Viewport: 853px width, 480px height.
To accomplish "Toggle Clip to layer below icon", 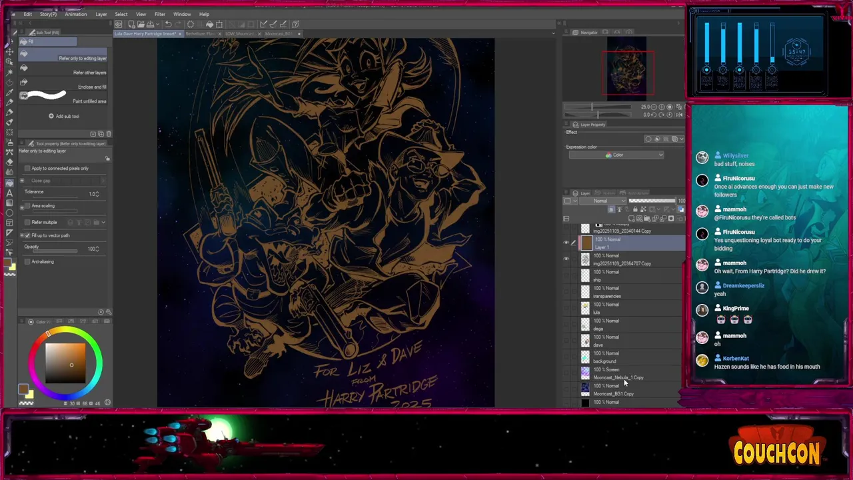I will (611, 209).
